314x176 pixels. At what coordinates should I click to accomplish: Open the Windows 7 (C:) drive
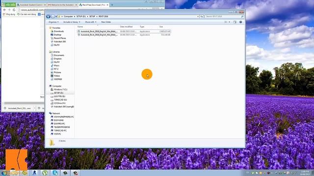pos(60,89)
